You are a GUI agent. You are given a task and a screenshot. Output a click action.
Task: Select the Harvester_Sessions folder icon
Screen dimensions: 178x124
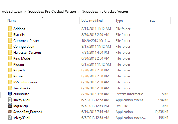10,53
